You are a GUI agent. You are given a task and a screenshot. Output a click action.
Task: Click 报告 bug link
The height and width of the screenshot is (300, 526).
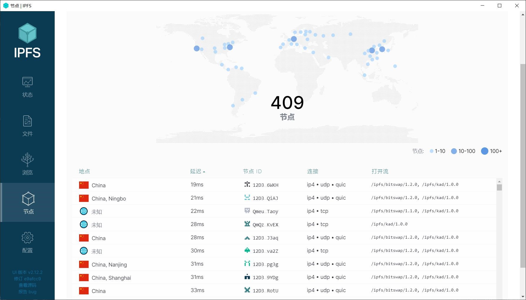point(27,292)
